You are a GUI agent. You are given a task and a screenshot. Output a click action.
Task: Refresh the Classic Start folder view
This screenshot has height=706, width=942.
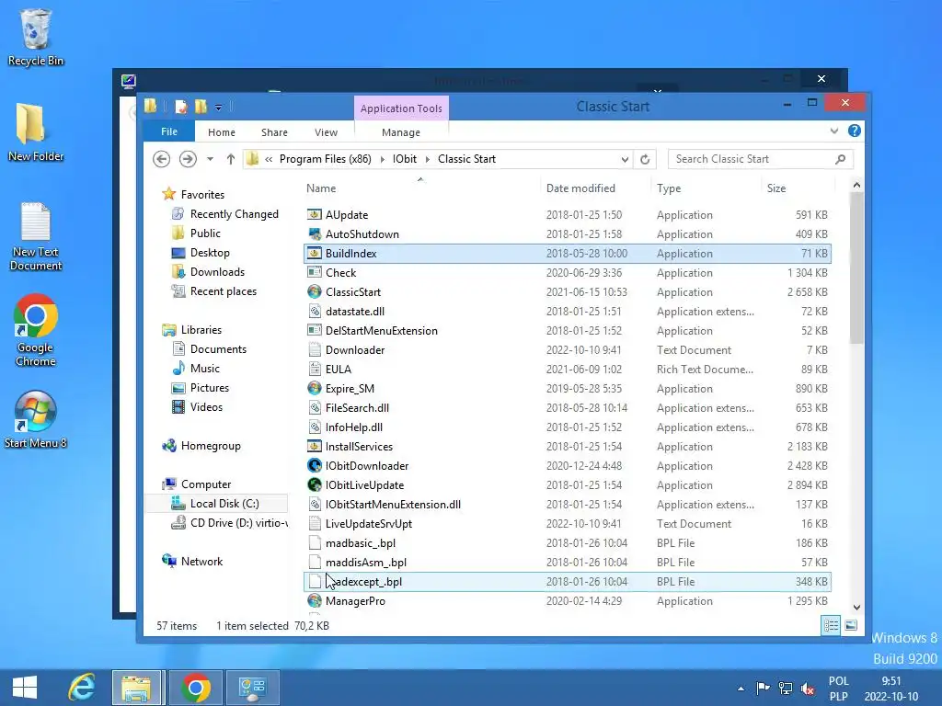[645, 159]
